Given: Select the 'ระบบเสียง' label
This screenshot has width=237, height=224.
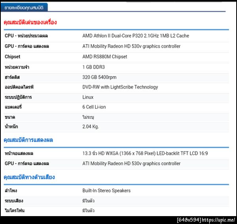Looking at the screenshot, I should pos(14,201).
